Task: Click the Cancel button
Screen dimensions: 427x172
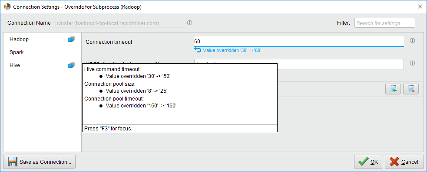Action: pos(404,162)
